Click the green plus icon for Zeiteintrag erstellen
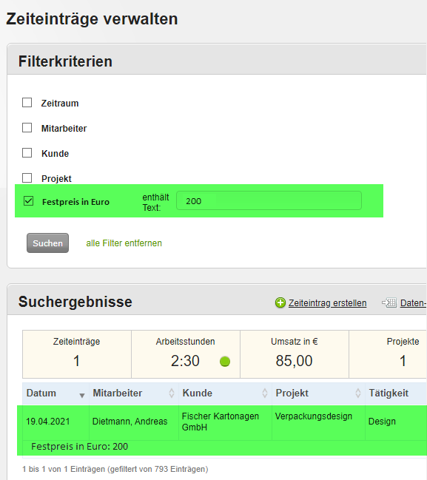This screenshot has width=427, height=480. (280, 302)
